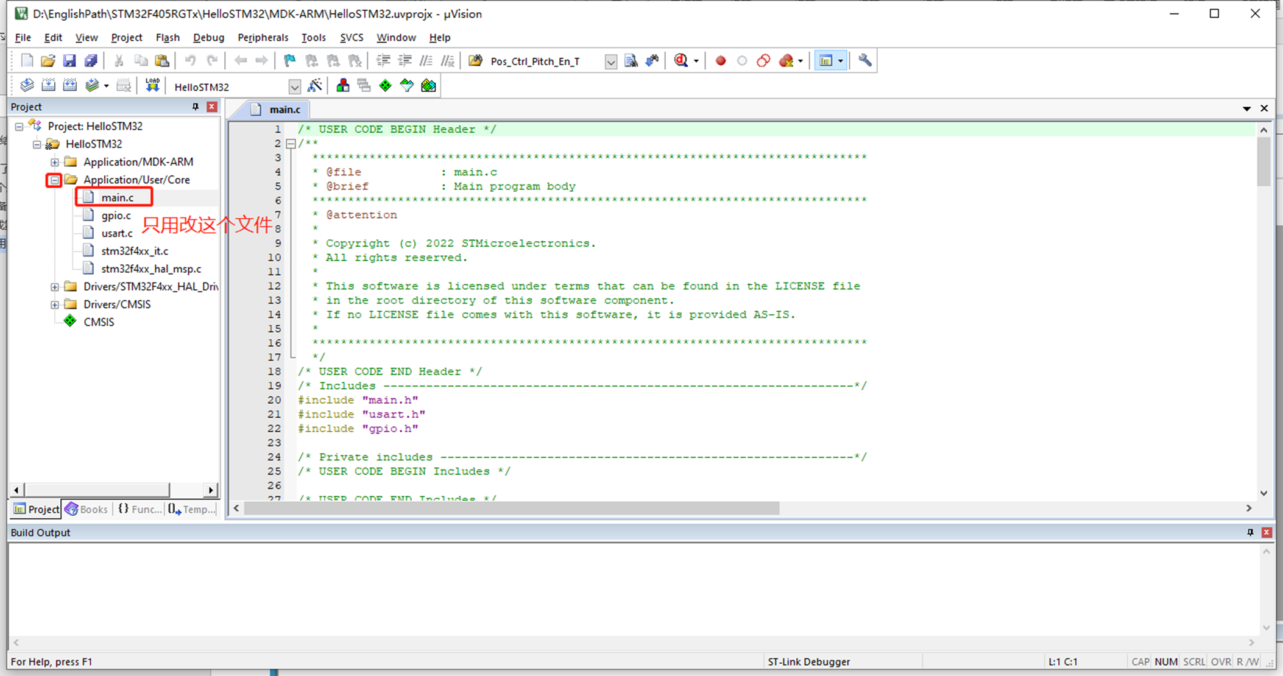Open Select Software Packs

click(x=407, y=86)
